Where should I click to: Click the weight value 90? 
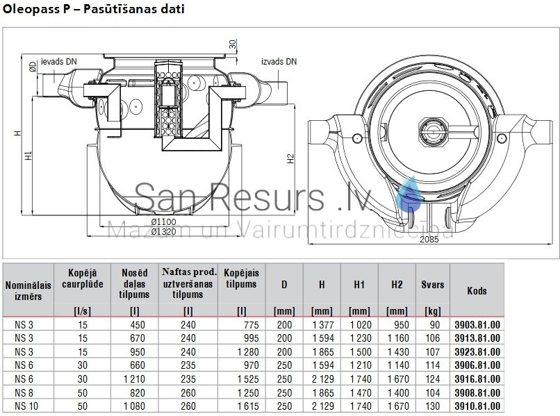pos(435,325)
